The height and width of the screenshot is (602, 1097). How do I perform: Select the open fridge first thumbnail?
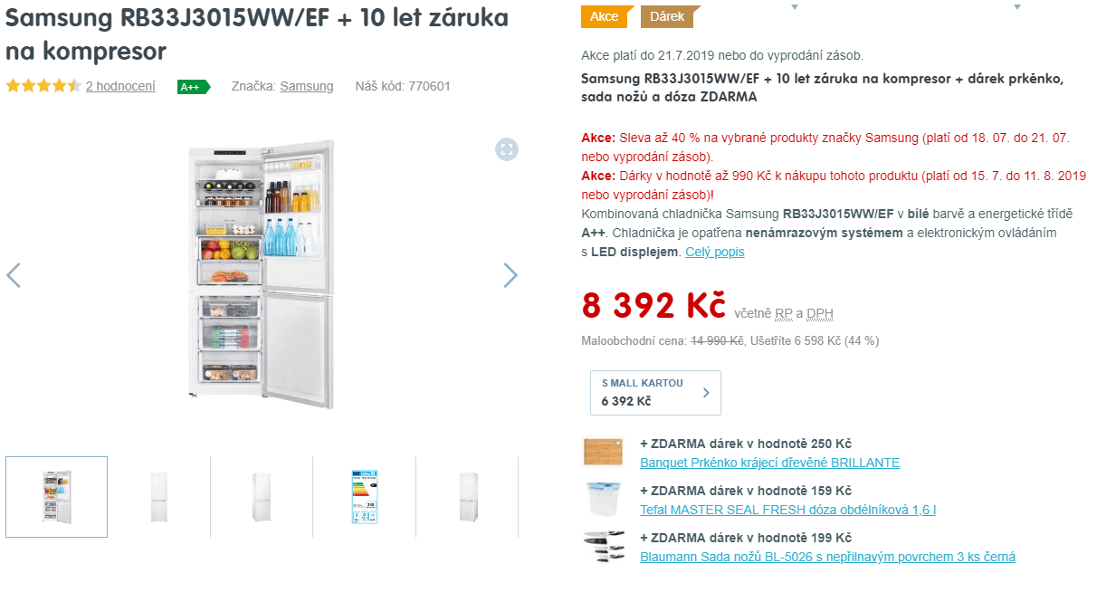tap(56, 497)
